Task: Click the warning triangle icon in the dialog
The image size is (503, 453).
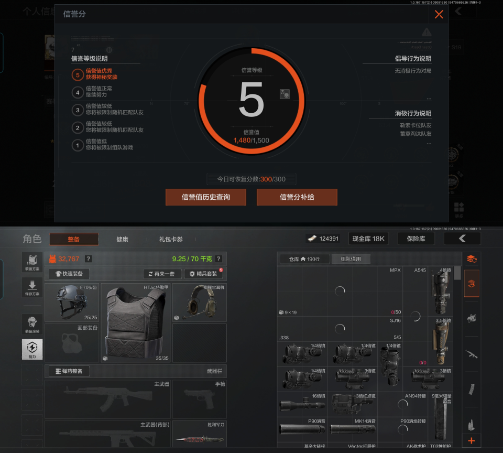Action: click(427, 32)
